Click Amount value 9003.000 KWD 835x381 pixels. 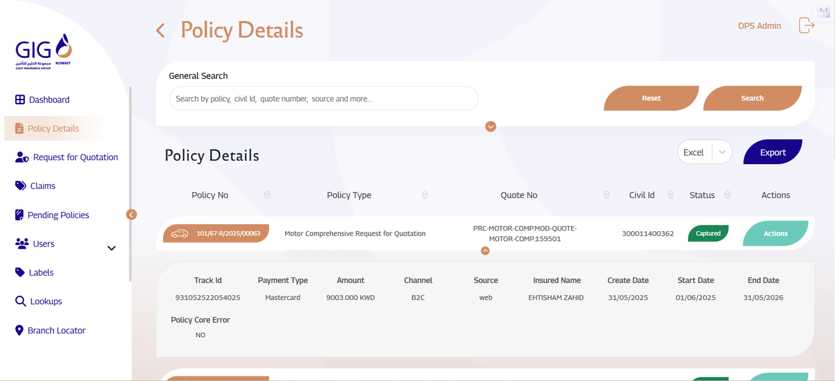click(x=350, y=298)
